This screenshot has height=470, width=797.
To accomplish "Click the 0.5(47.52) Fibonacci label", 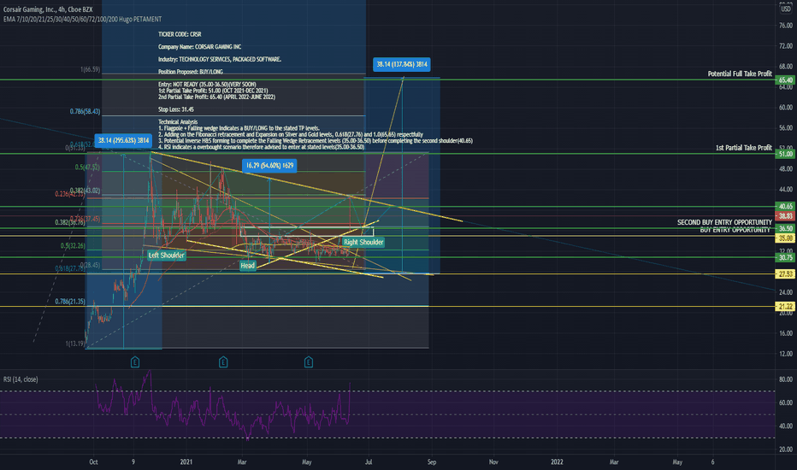I will pyautogui.click(x=87, y=167).
